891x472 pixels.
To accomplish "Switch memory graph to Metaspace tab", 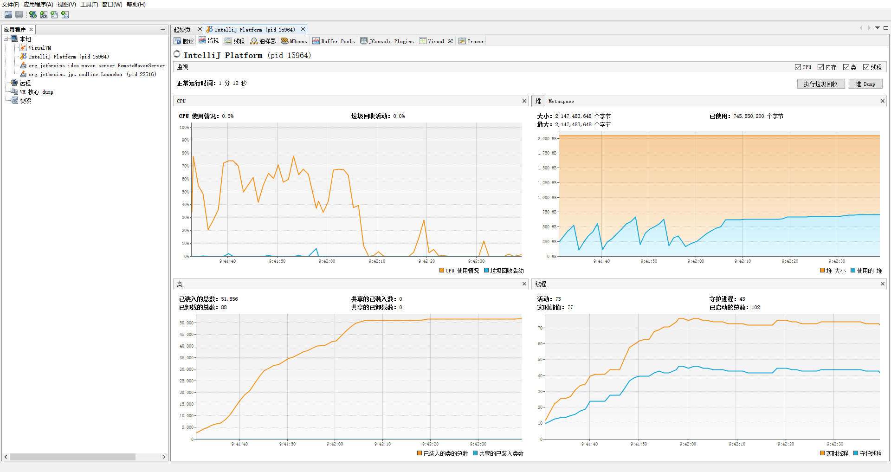I will tap(561, 101).
